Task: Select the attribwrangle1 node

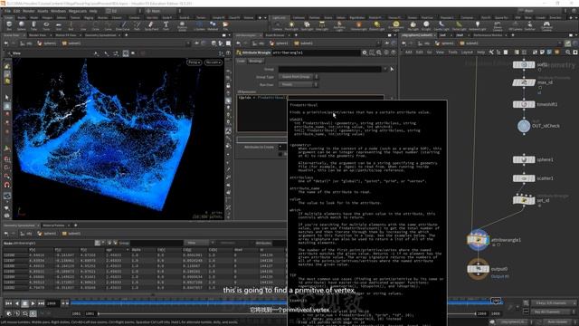Action: click(x=479, y=240)
